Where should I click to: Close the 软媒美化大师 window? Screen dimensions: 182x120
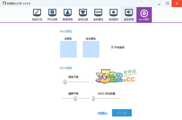point(177,3)
